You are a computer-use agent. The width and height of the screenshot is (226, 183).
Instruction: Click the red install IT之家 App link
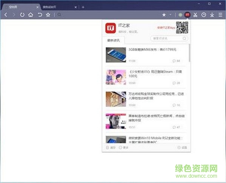pyautogui.click(x=166, y=27)
